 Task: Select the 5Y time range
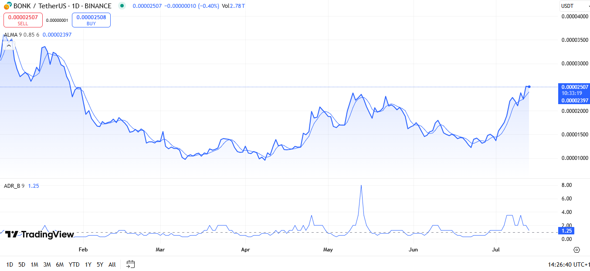point(100,264)
